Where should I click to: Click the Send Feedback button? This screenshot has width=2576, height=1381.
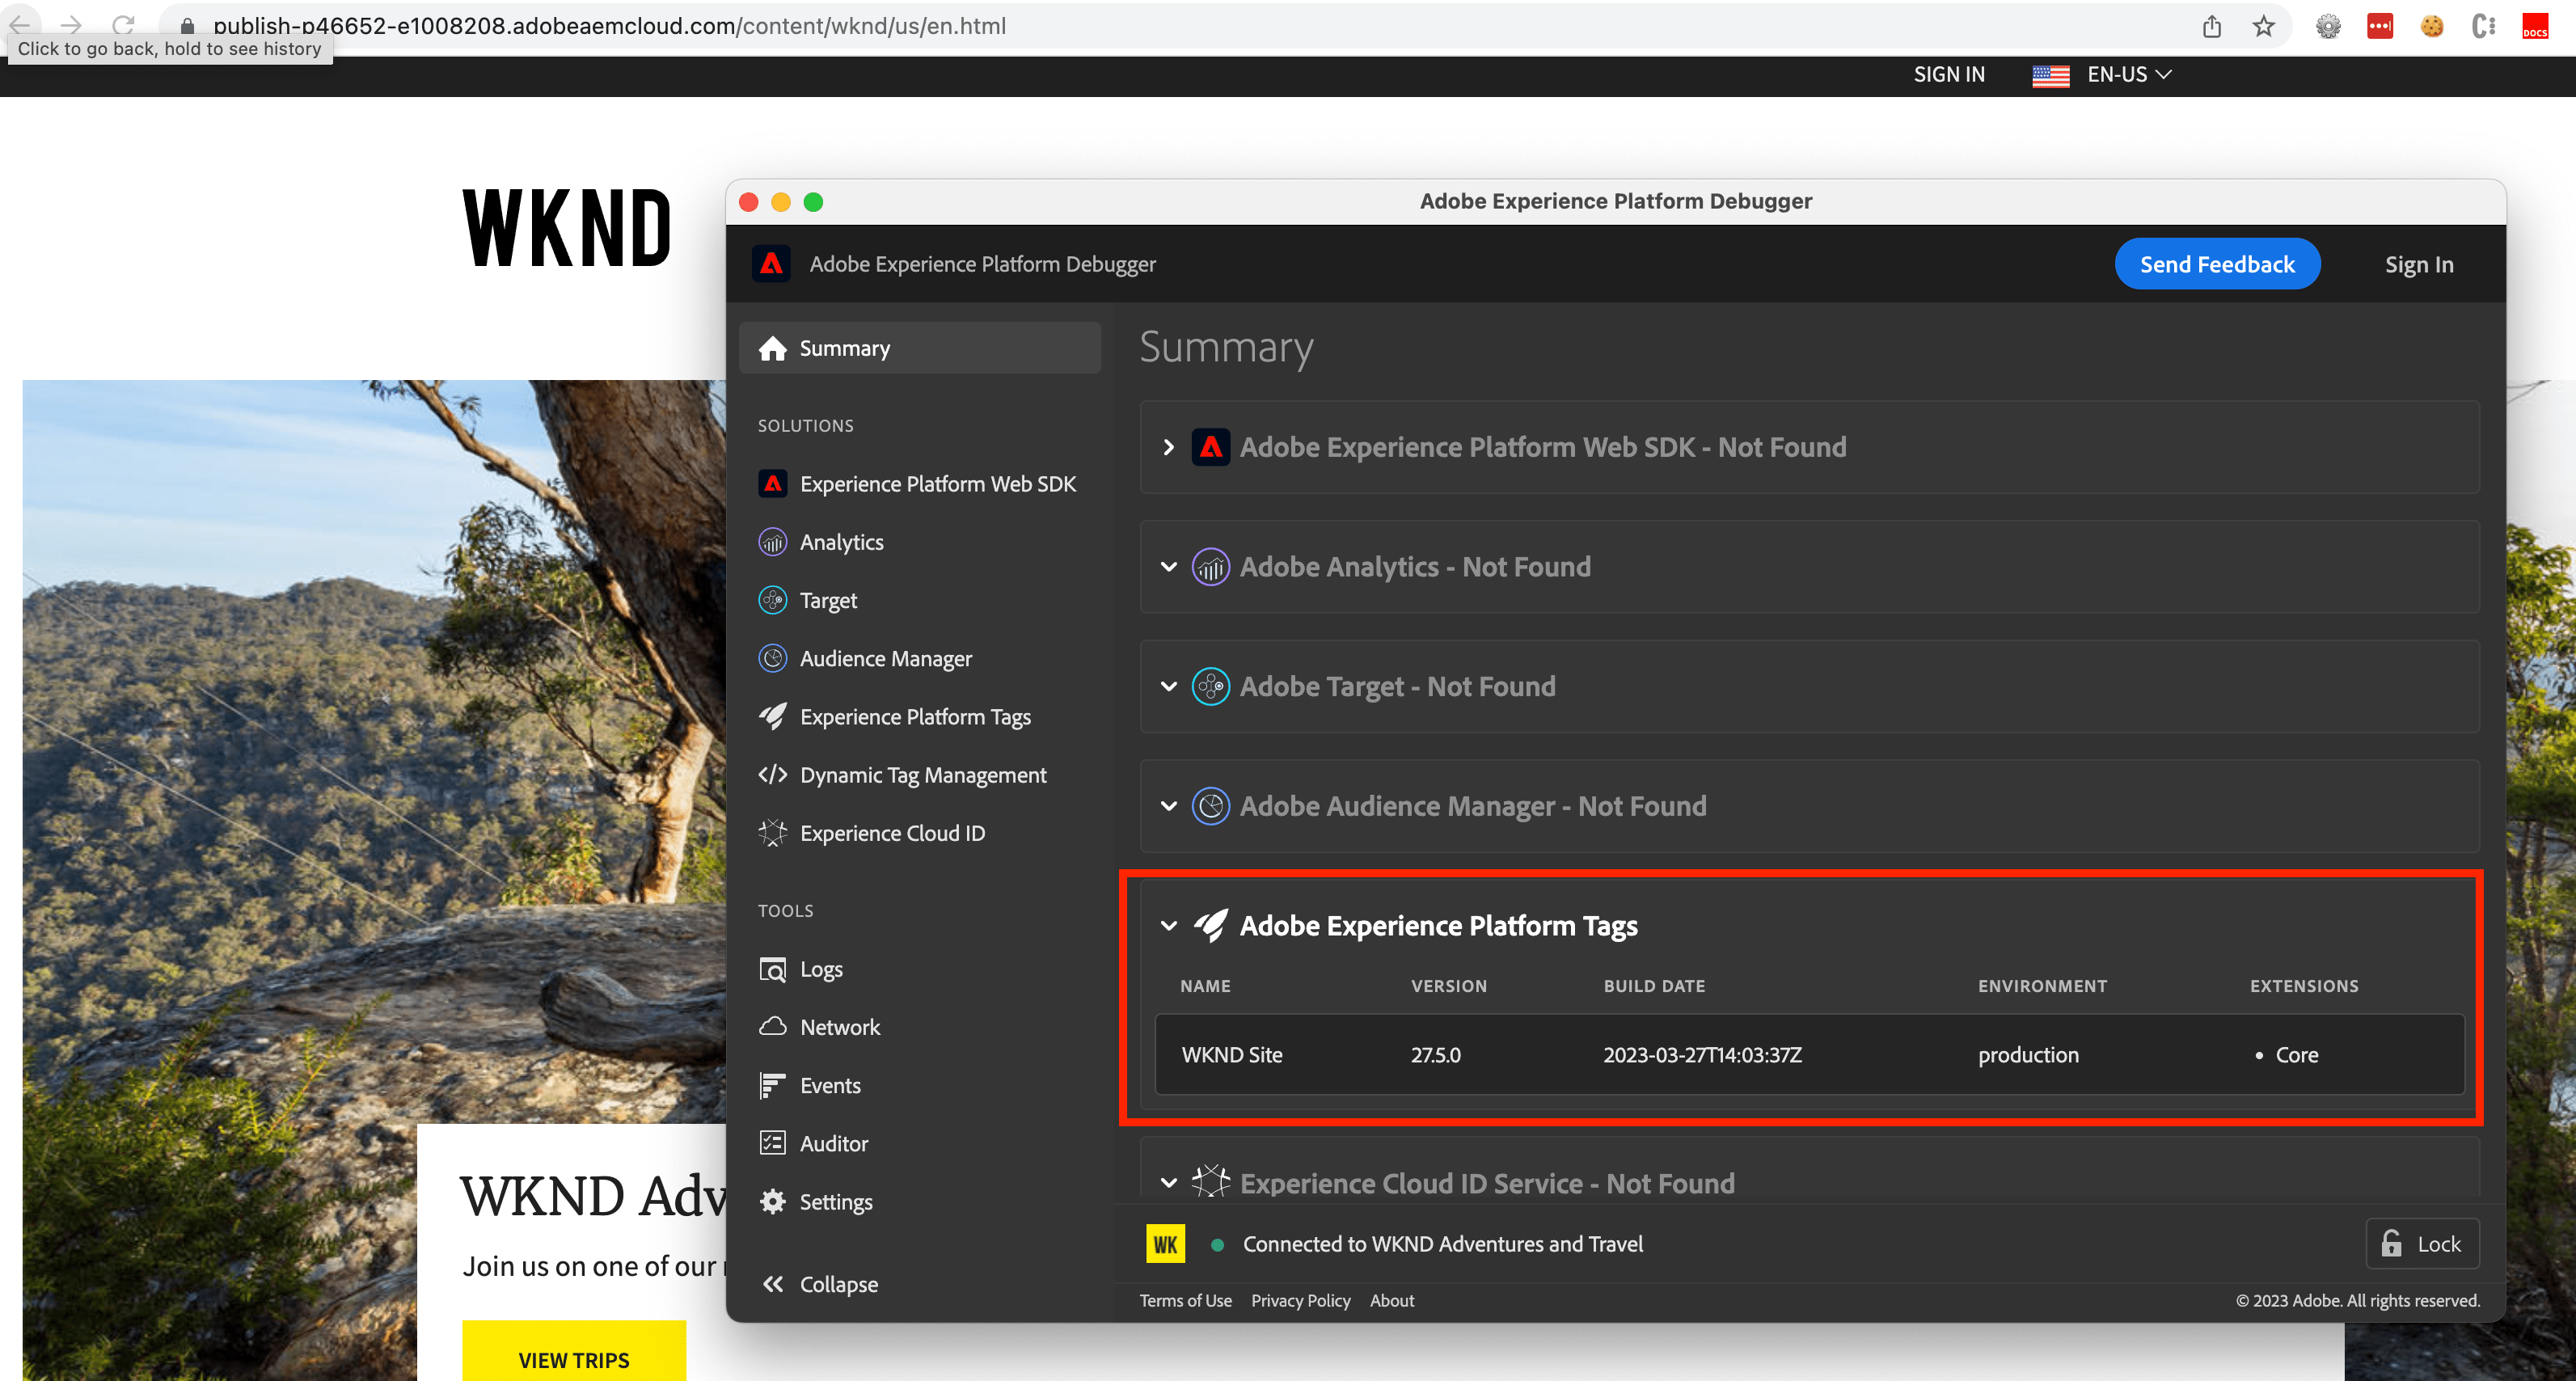(2216, 264)
